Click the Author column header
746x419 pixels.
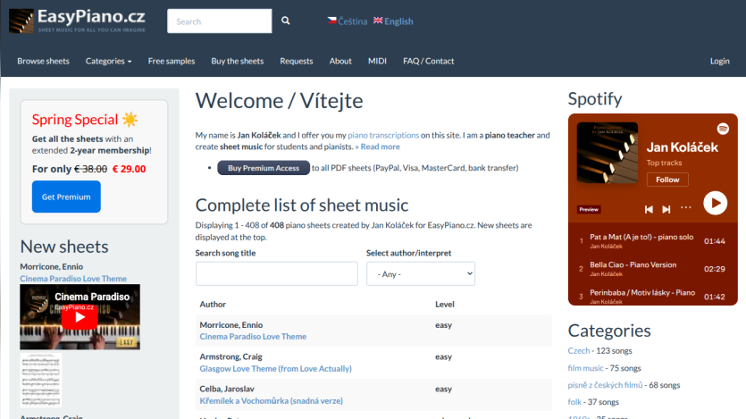pyautogui.click(x=213, y=304)
